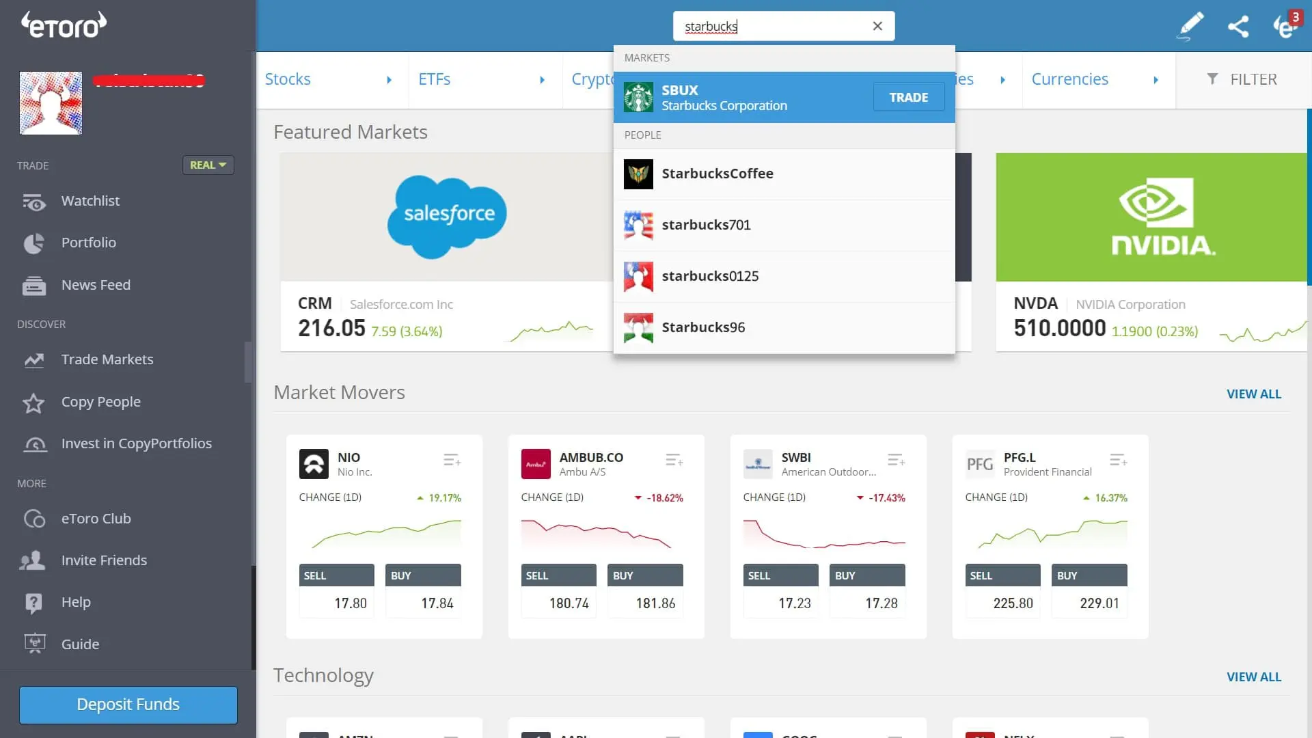The height and width of the screenshot is (738, 1312).
Task: Add NIO to watchlist using its card icon
Action: [x=452, y=460]
